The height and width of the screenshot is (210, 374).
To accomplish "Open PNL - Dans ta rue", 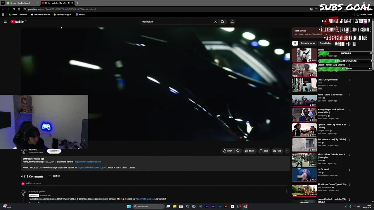I will click(x=304, y=145).
